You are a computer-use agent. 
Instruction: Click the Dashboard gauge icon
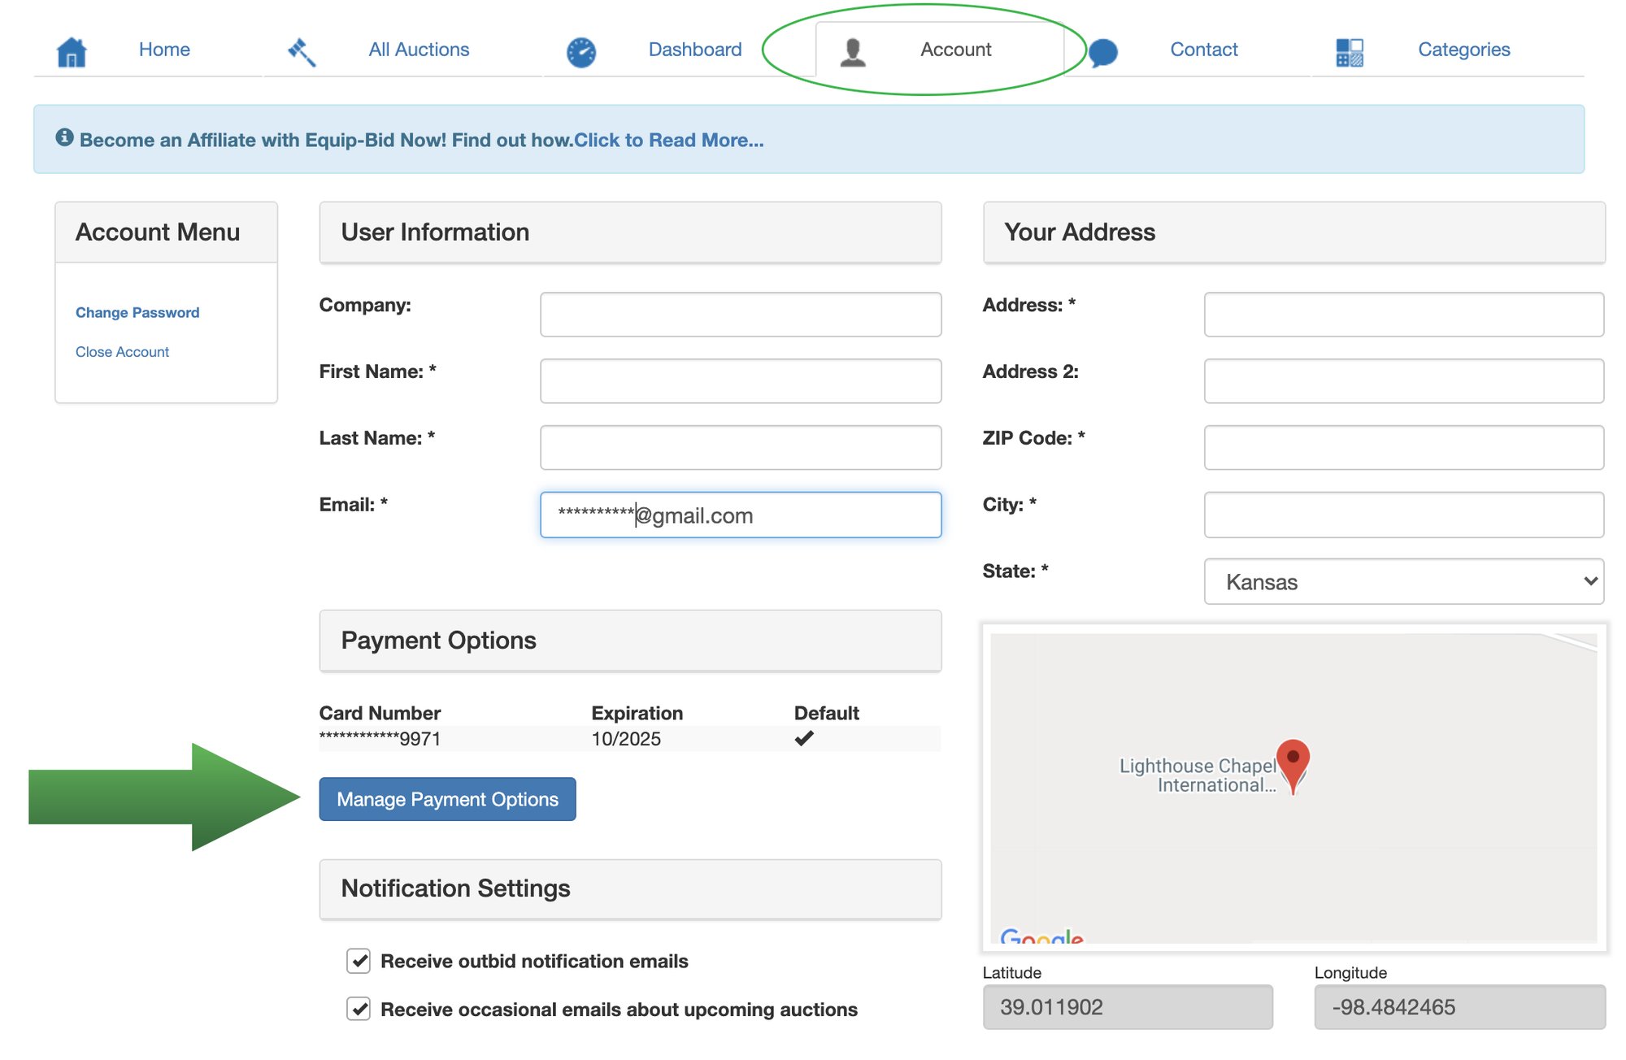pos(580,50)
